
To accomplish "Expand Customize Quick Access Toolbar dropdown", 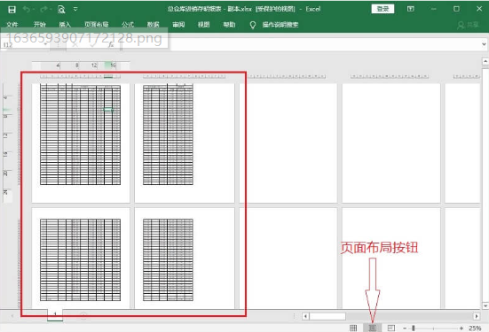I will coord(75,10).
